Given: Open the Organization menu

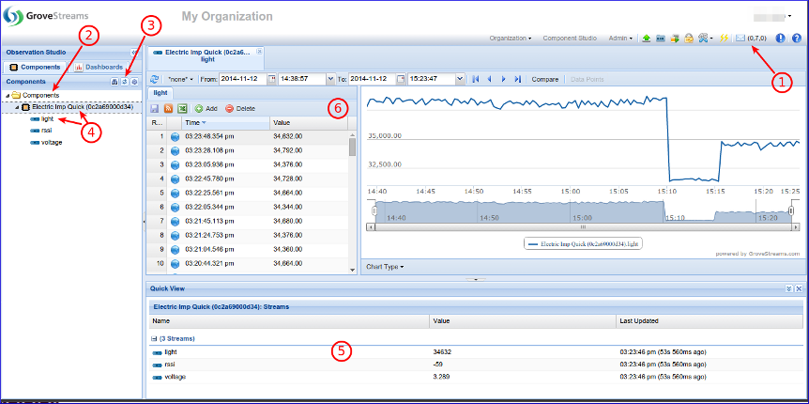Looking at the screenshot, I should 511,39.
